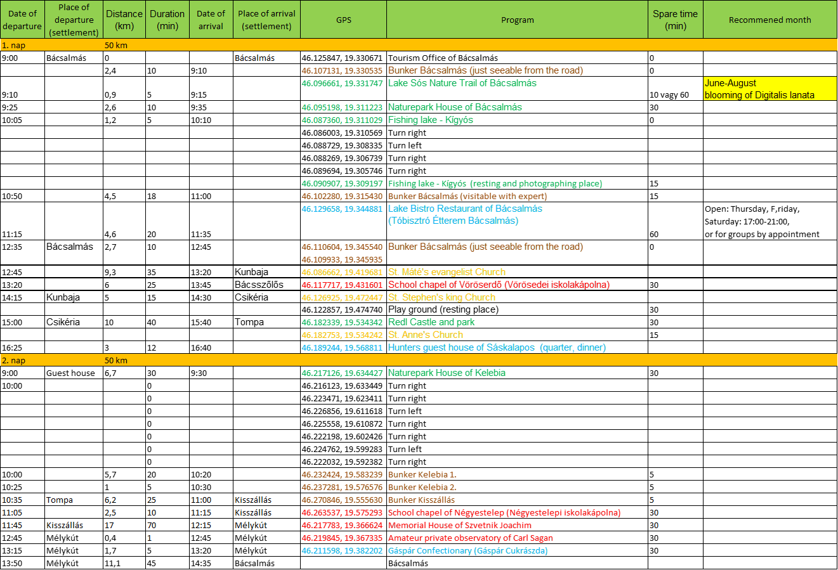Open Hunters guest house of Sáskalapos entry
The height and width of the screenshot is (570, 838).
tap(497, 347)
